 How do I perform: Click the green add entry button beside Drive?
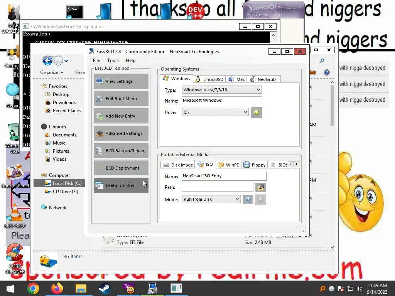tap(257, 112)
